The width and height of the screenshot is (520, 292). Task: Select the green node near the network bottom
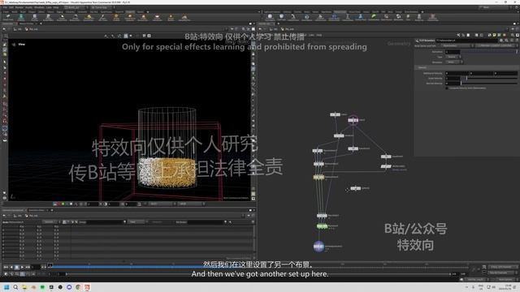(322, 226)
